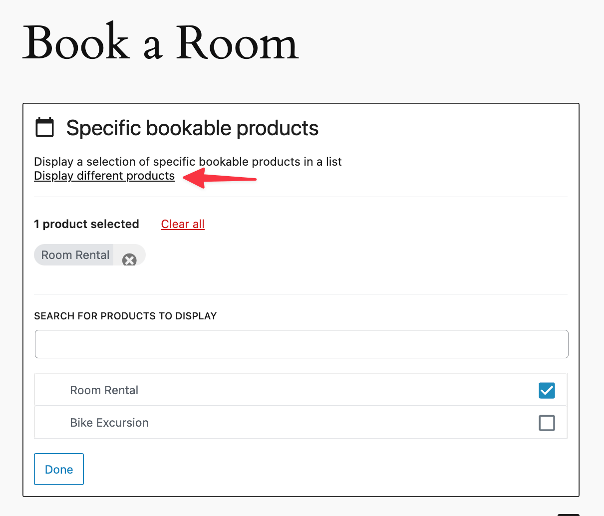Image resolution: width=604 pixels, height=516 pixels.
Task: Open the Display different products link
Action: [104, 176]
